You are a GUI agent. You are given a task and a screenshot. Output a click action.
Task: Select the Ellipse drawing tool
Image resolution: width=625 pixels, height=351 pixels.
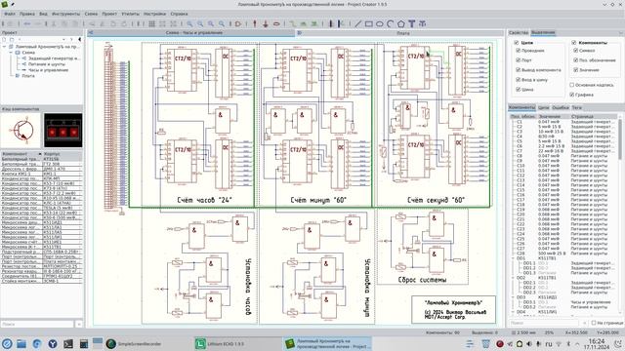(x=380, y=23)
